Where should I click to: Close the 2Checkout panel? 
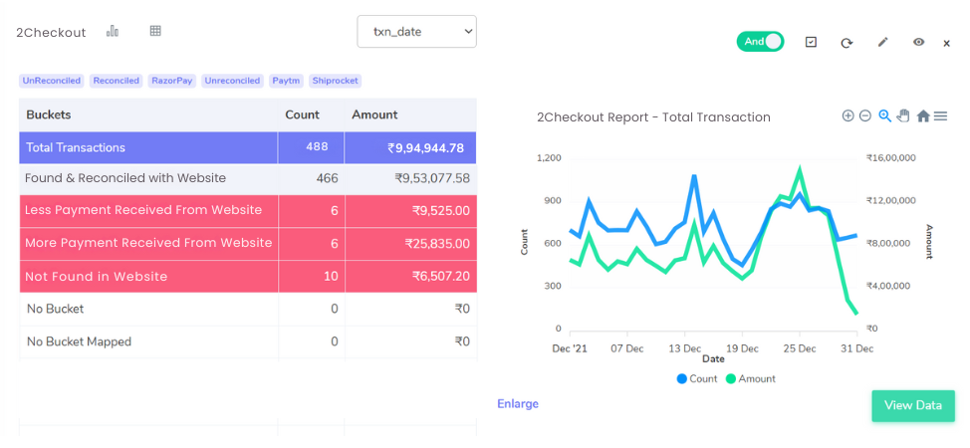click(x=946, y=44)
